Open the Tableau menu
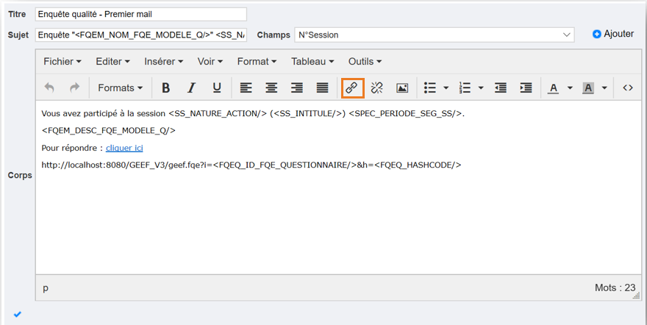This screenshot has height=325, width=647. 312,61
